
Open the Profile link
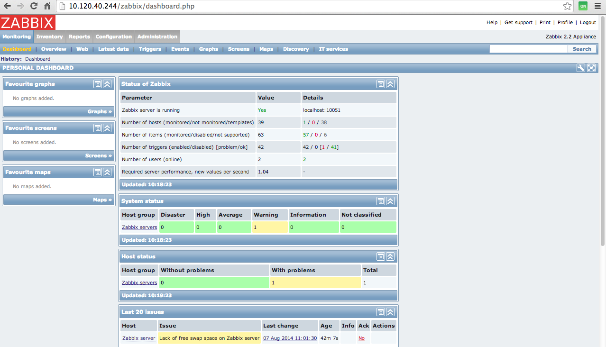pyautogui.click(x=565, y=22)
